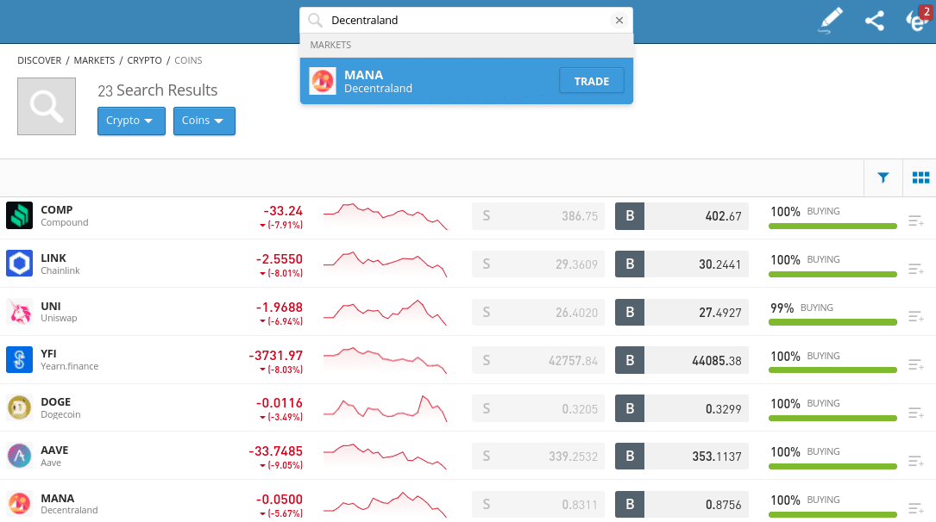Click the Aave AAVE logo
This screenshot has width=936, height=522.
tap(19, 456)
